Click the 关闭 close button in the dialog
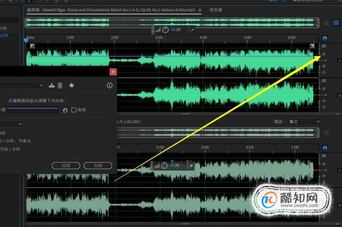 coord(98,166)
